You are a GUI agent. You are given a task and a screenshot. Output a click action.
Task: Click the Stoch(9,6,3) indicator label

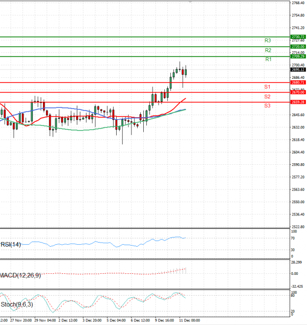click(x=17, y=305)
